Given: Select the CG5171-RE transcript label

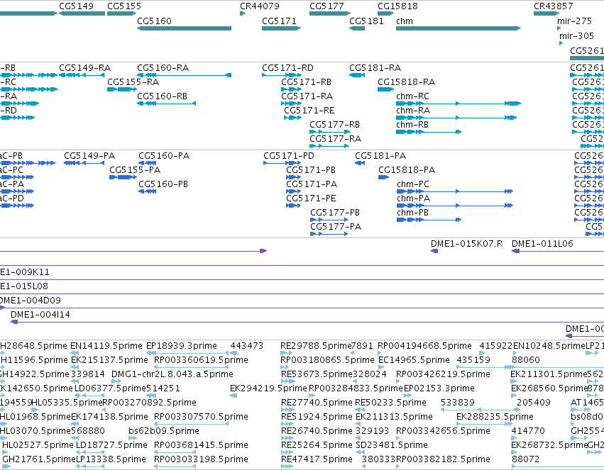Looking at the screenshot, I should 309,111.
